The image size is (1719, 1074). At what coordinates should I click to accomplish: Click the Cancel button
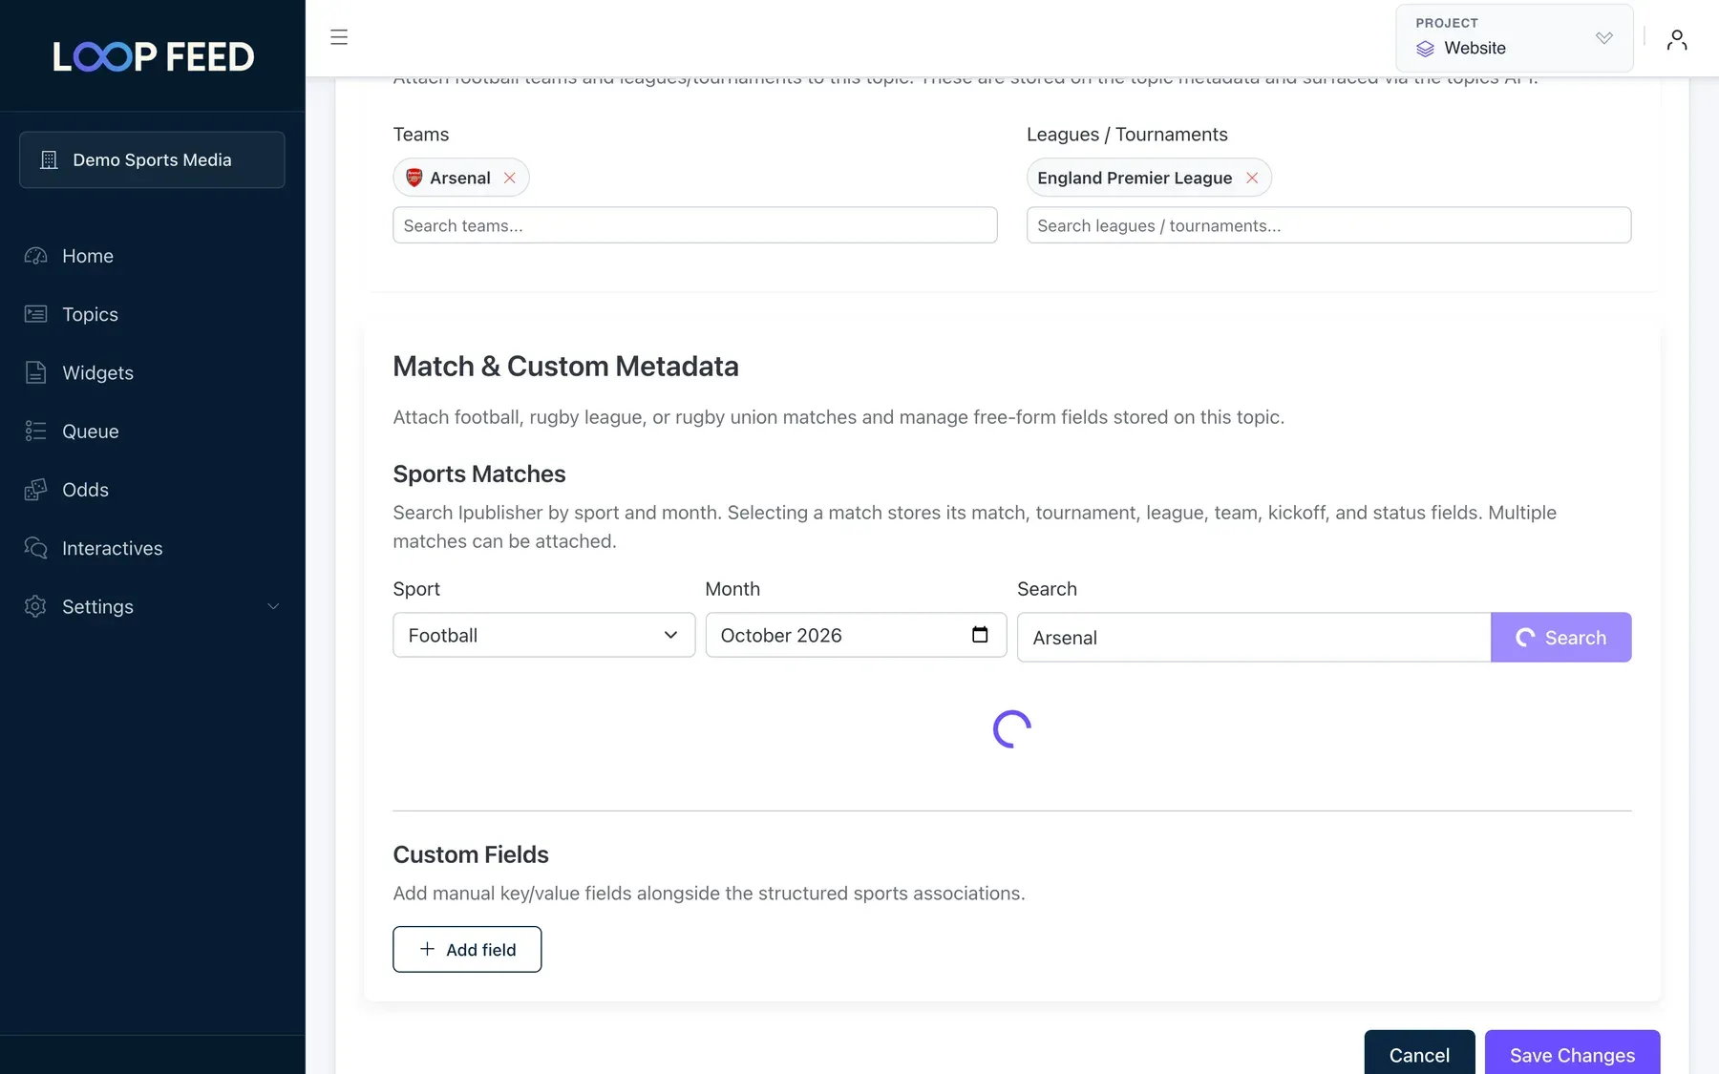(1419, 1054)
